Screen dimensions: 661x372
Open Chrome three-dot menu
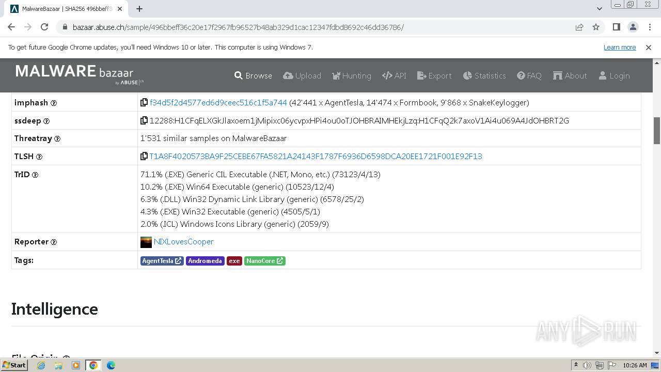coord(649,27)
